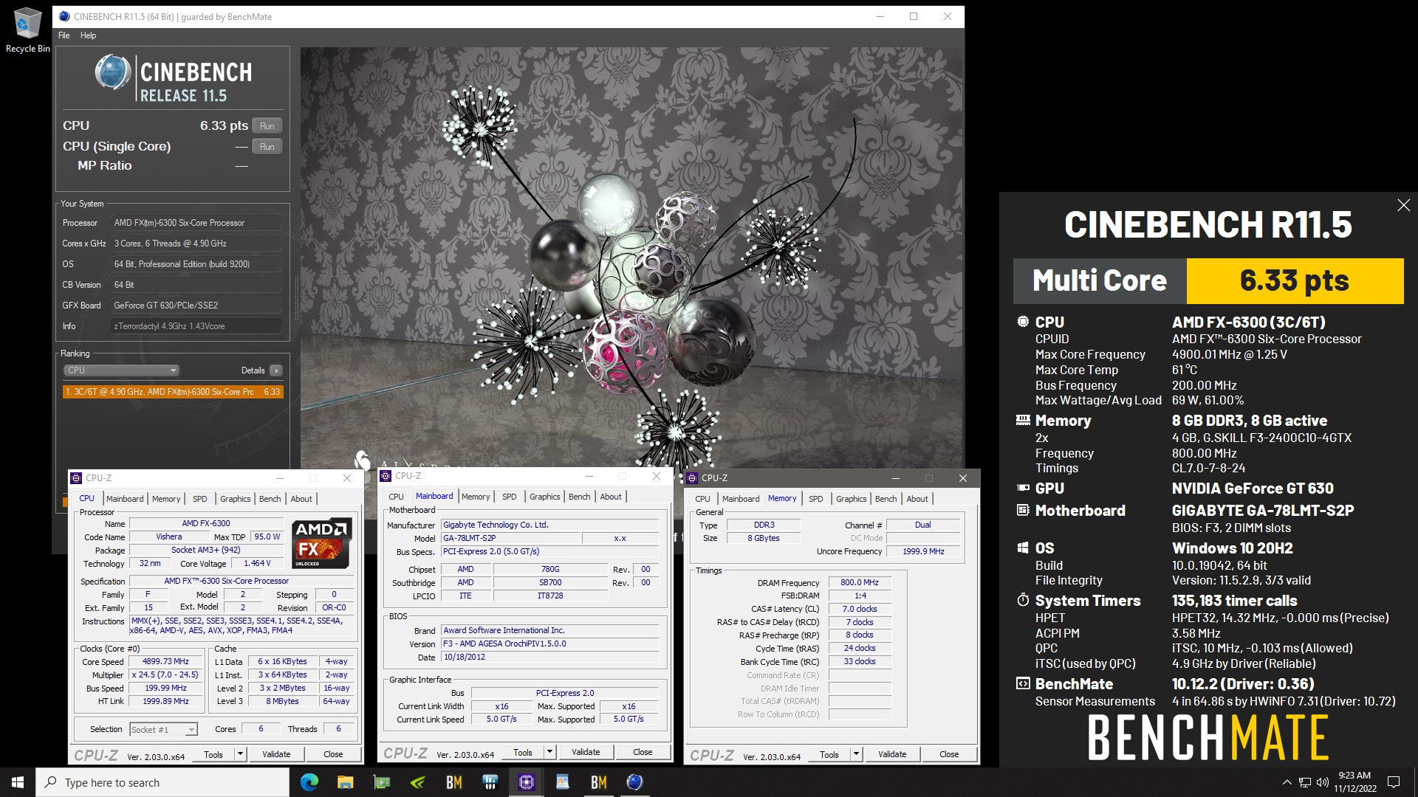Screen dimensions: 1418x797
Task: Switch to CPU tab in middle CPU-Z
Action: [397, 497]
